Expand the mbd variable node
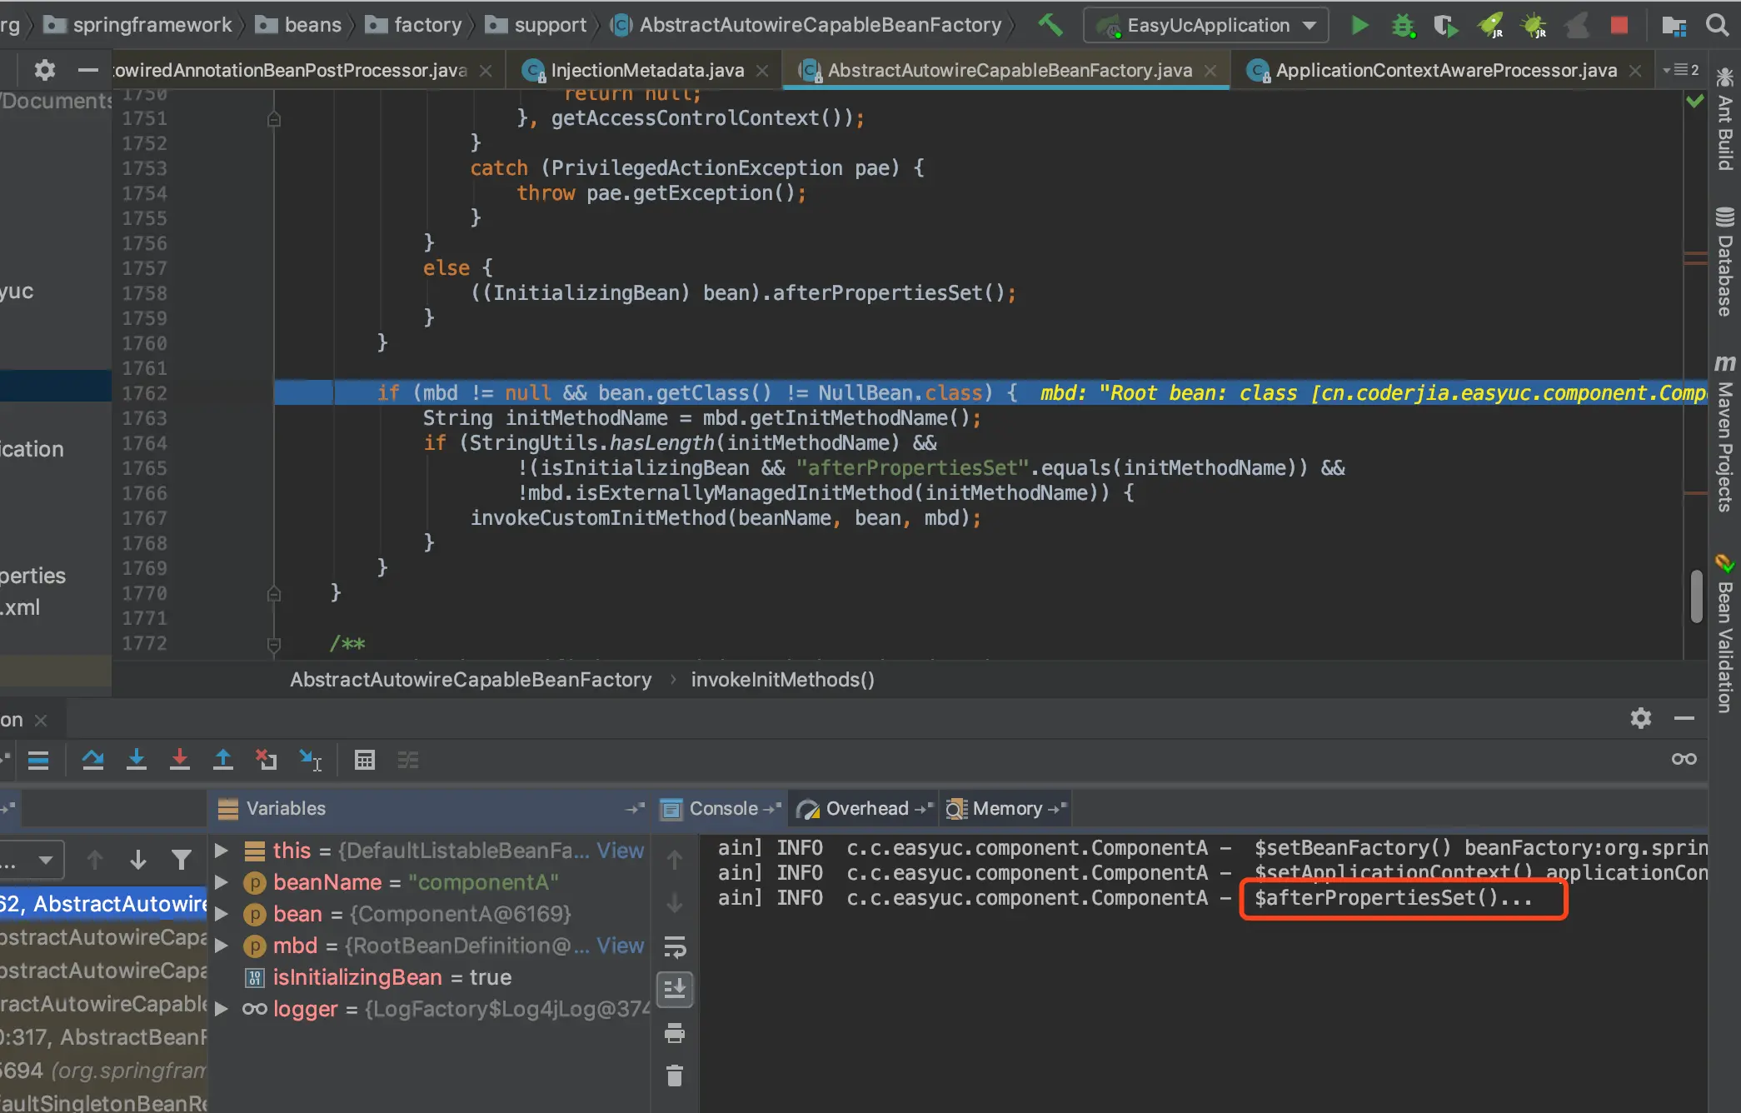The image size is (1741, 1113). [x=222, y=946]
